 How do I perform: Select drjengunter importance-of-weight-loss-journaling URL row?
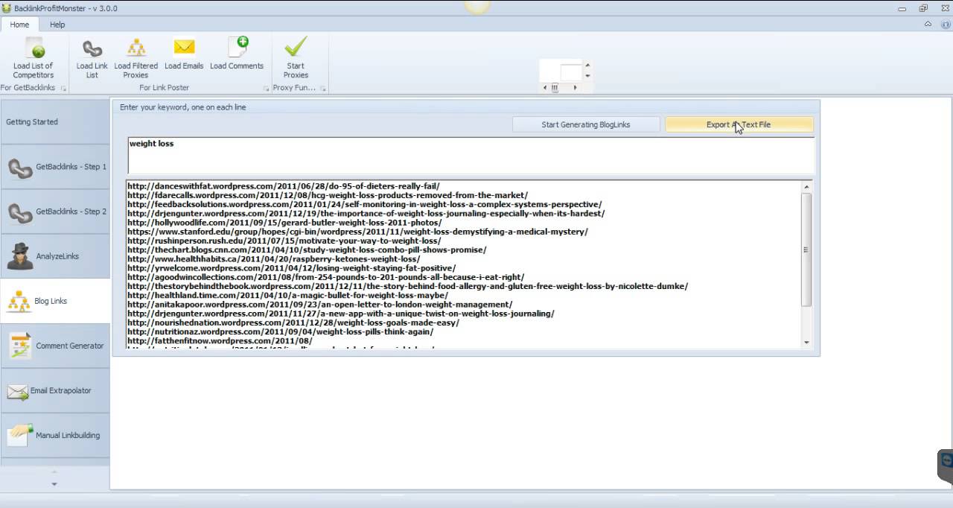(x=366, y=214)
